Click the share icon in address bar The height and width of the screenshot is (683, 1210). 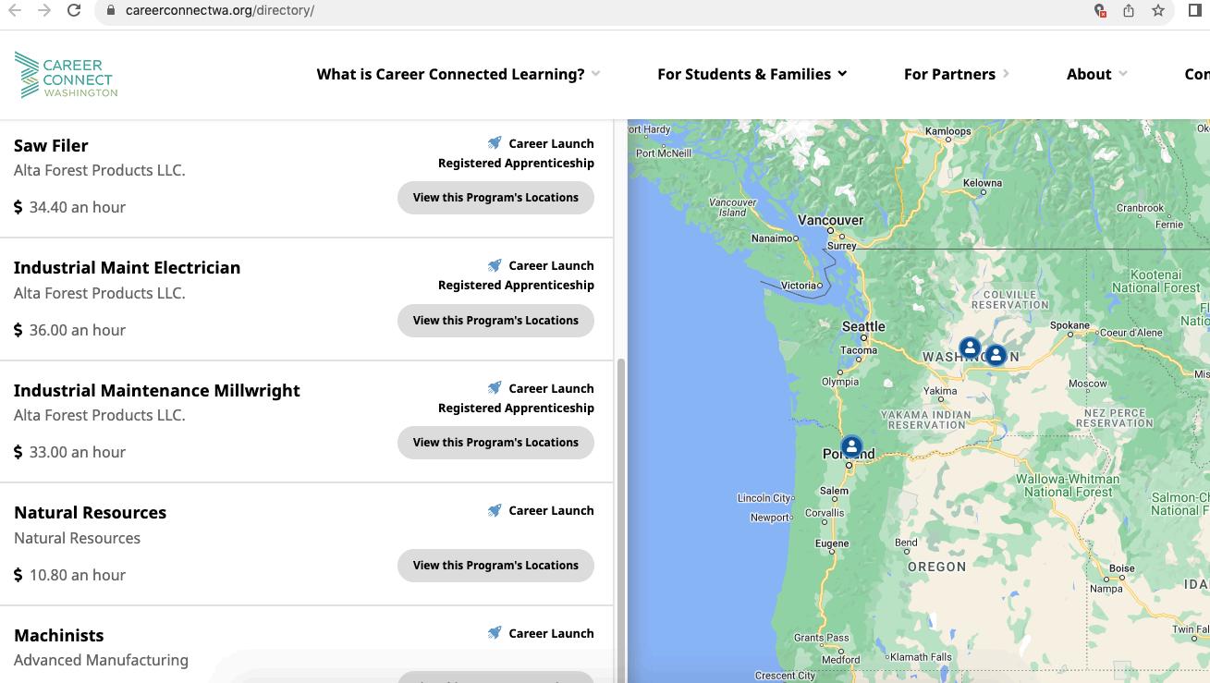click(1129, 10)
